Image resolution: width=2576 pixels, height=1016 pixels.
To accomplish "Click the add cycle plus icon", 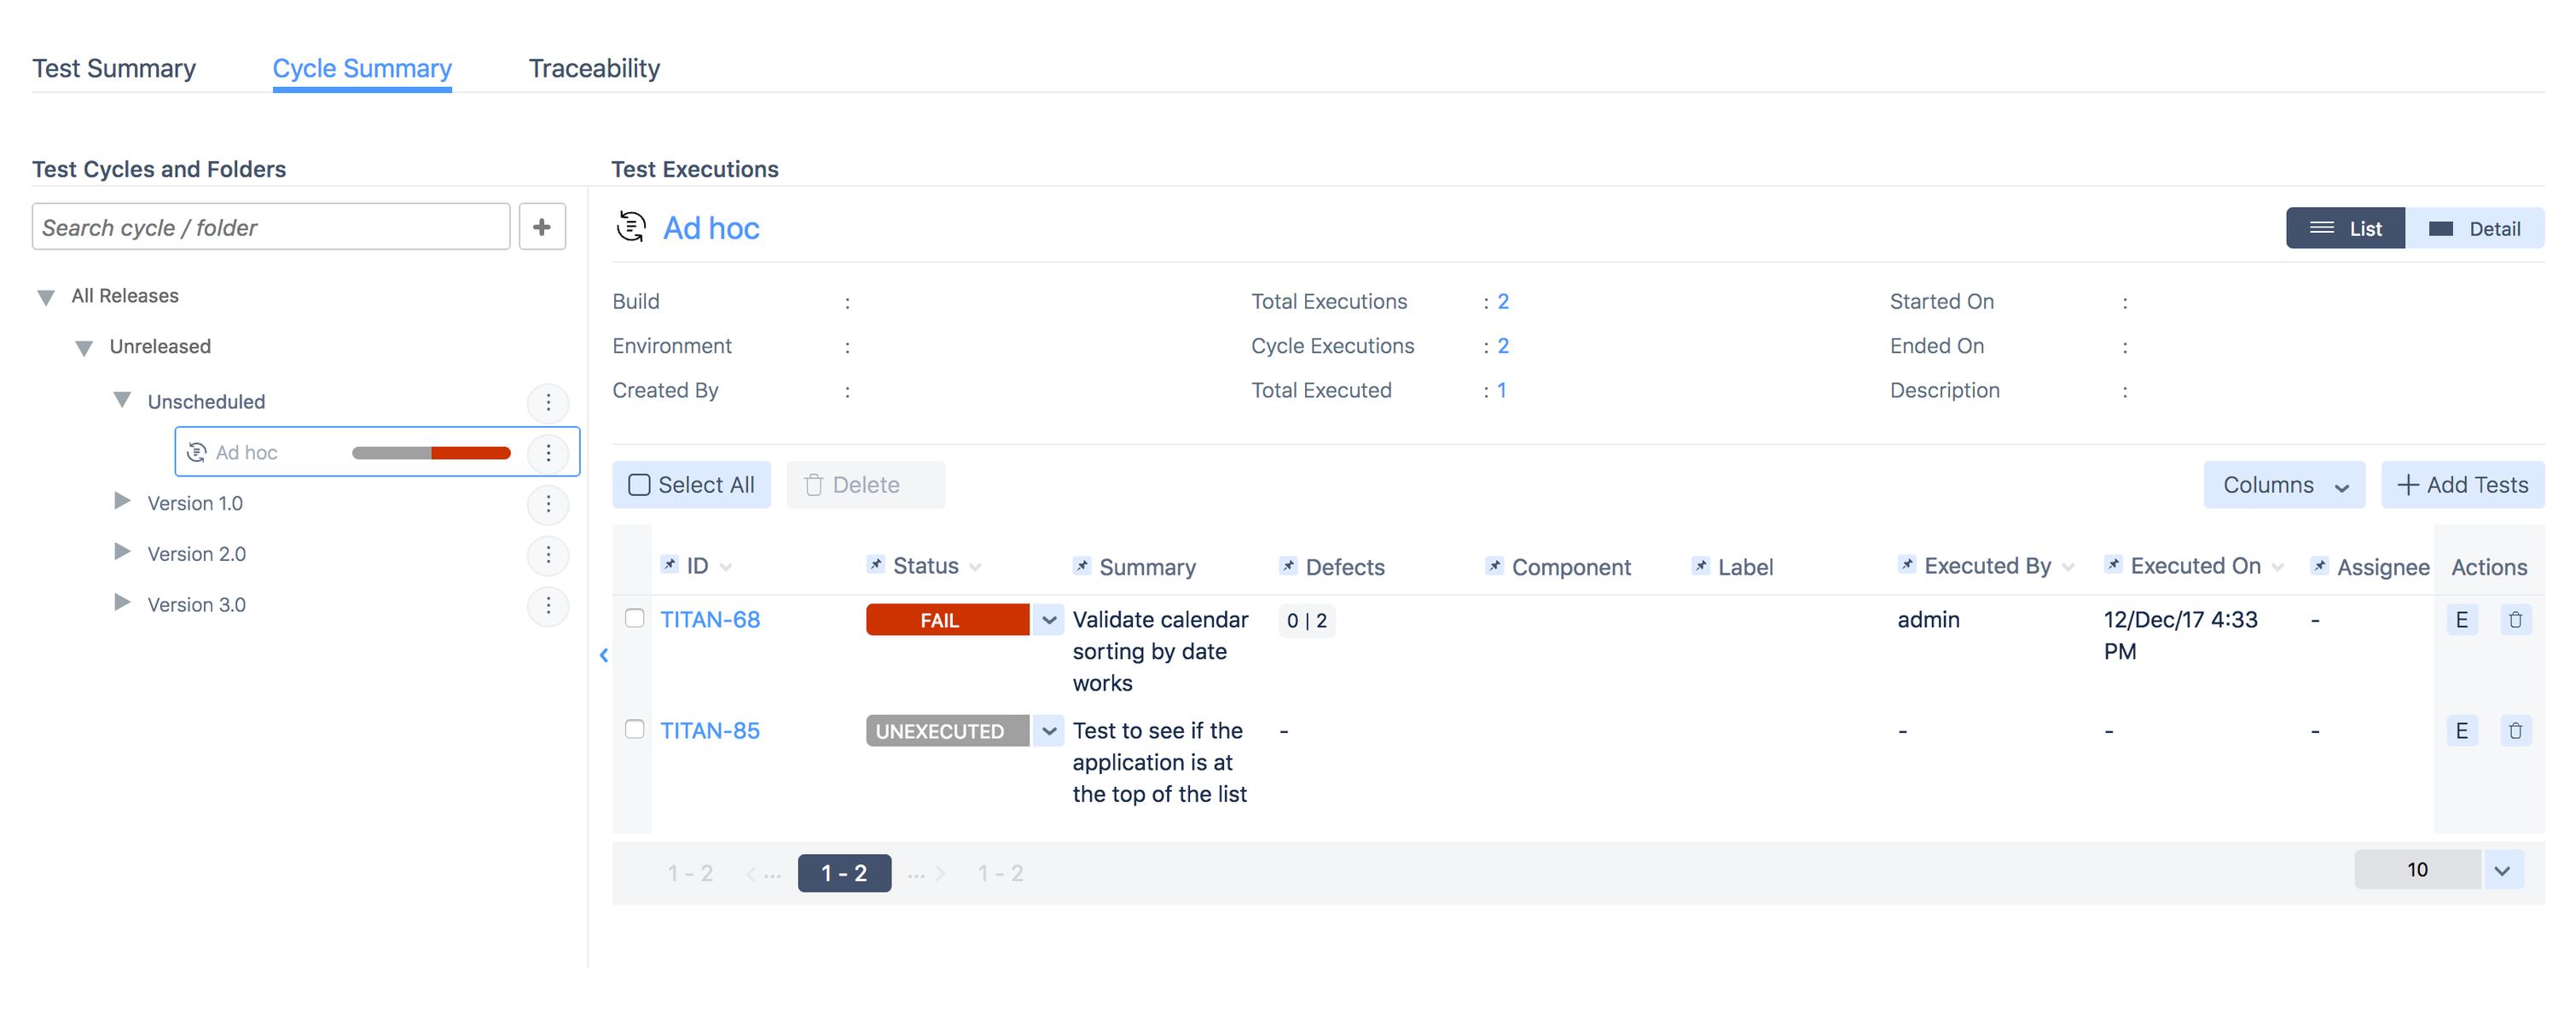I will 541,228.
